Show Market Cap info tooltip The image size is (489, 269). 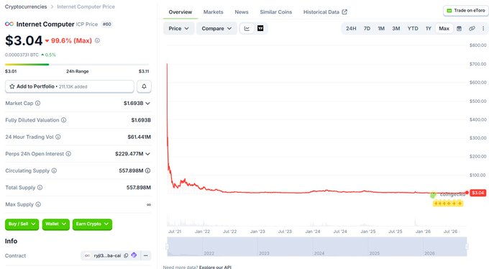[x=37, y=104]
